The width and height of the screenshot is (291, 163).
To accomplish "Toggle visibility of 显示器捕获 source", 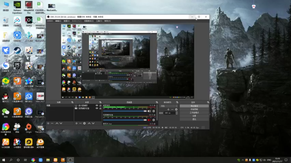I will pos(97,105).
